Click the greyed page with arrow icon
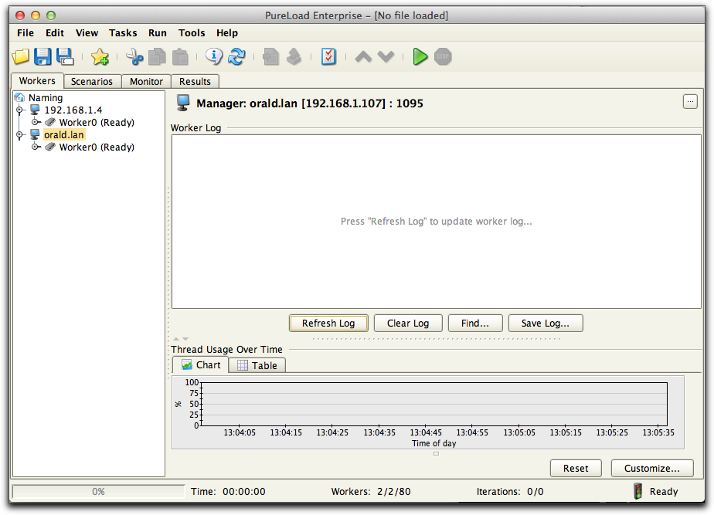 271,57
